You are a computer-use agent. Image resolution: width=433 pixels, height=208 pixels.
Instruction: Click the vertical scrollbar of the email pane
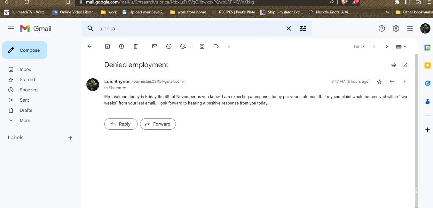[416, 128]
